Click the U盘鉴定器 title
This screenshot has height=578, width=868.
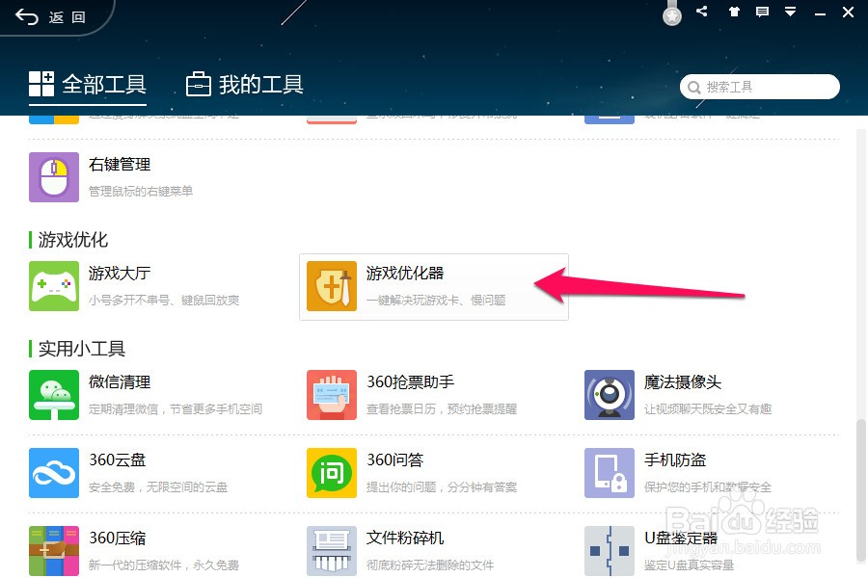click(x=681, y=539)
